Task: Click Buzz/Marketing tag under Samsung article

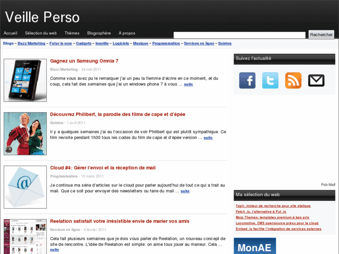Action: tap(64, 69)
